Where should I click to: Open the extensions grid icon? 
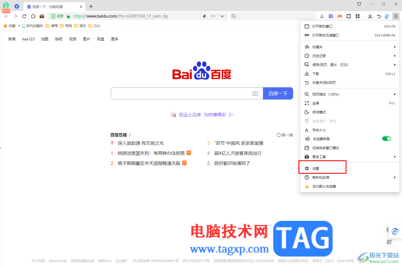pos(358,16)
